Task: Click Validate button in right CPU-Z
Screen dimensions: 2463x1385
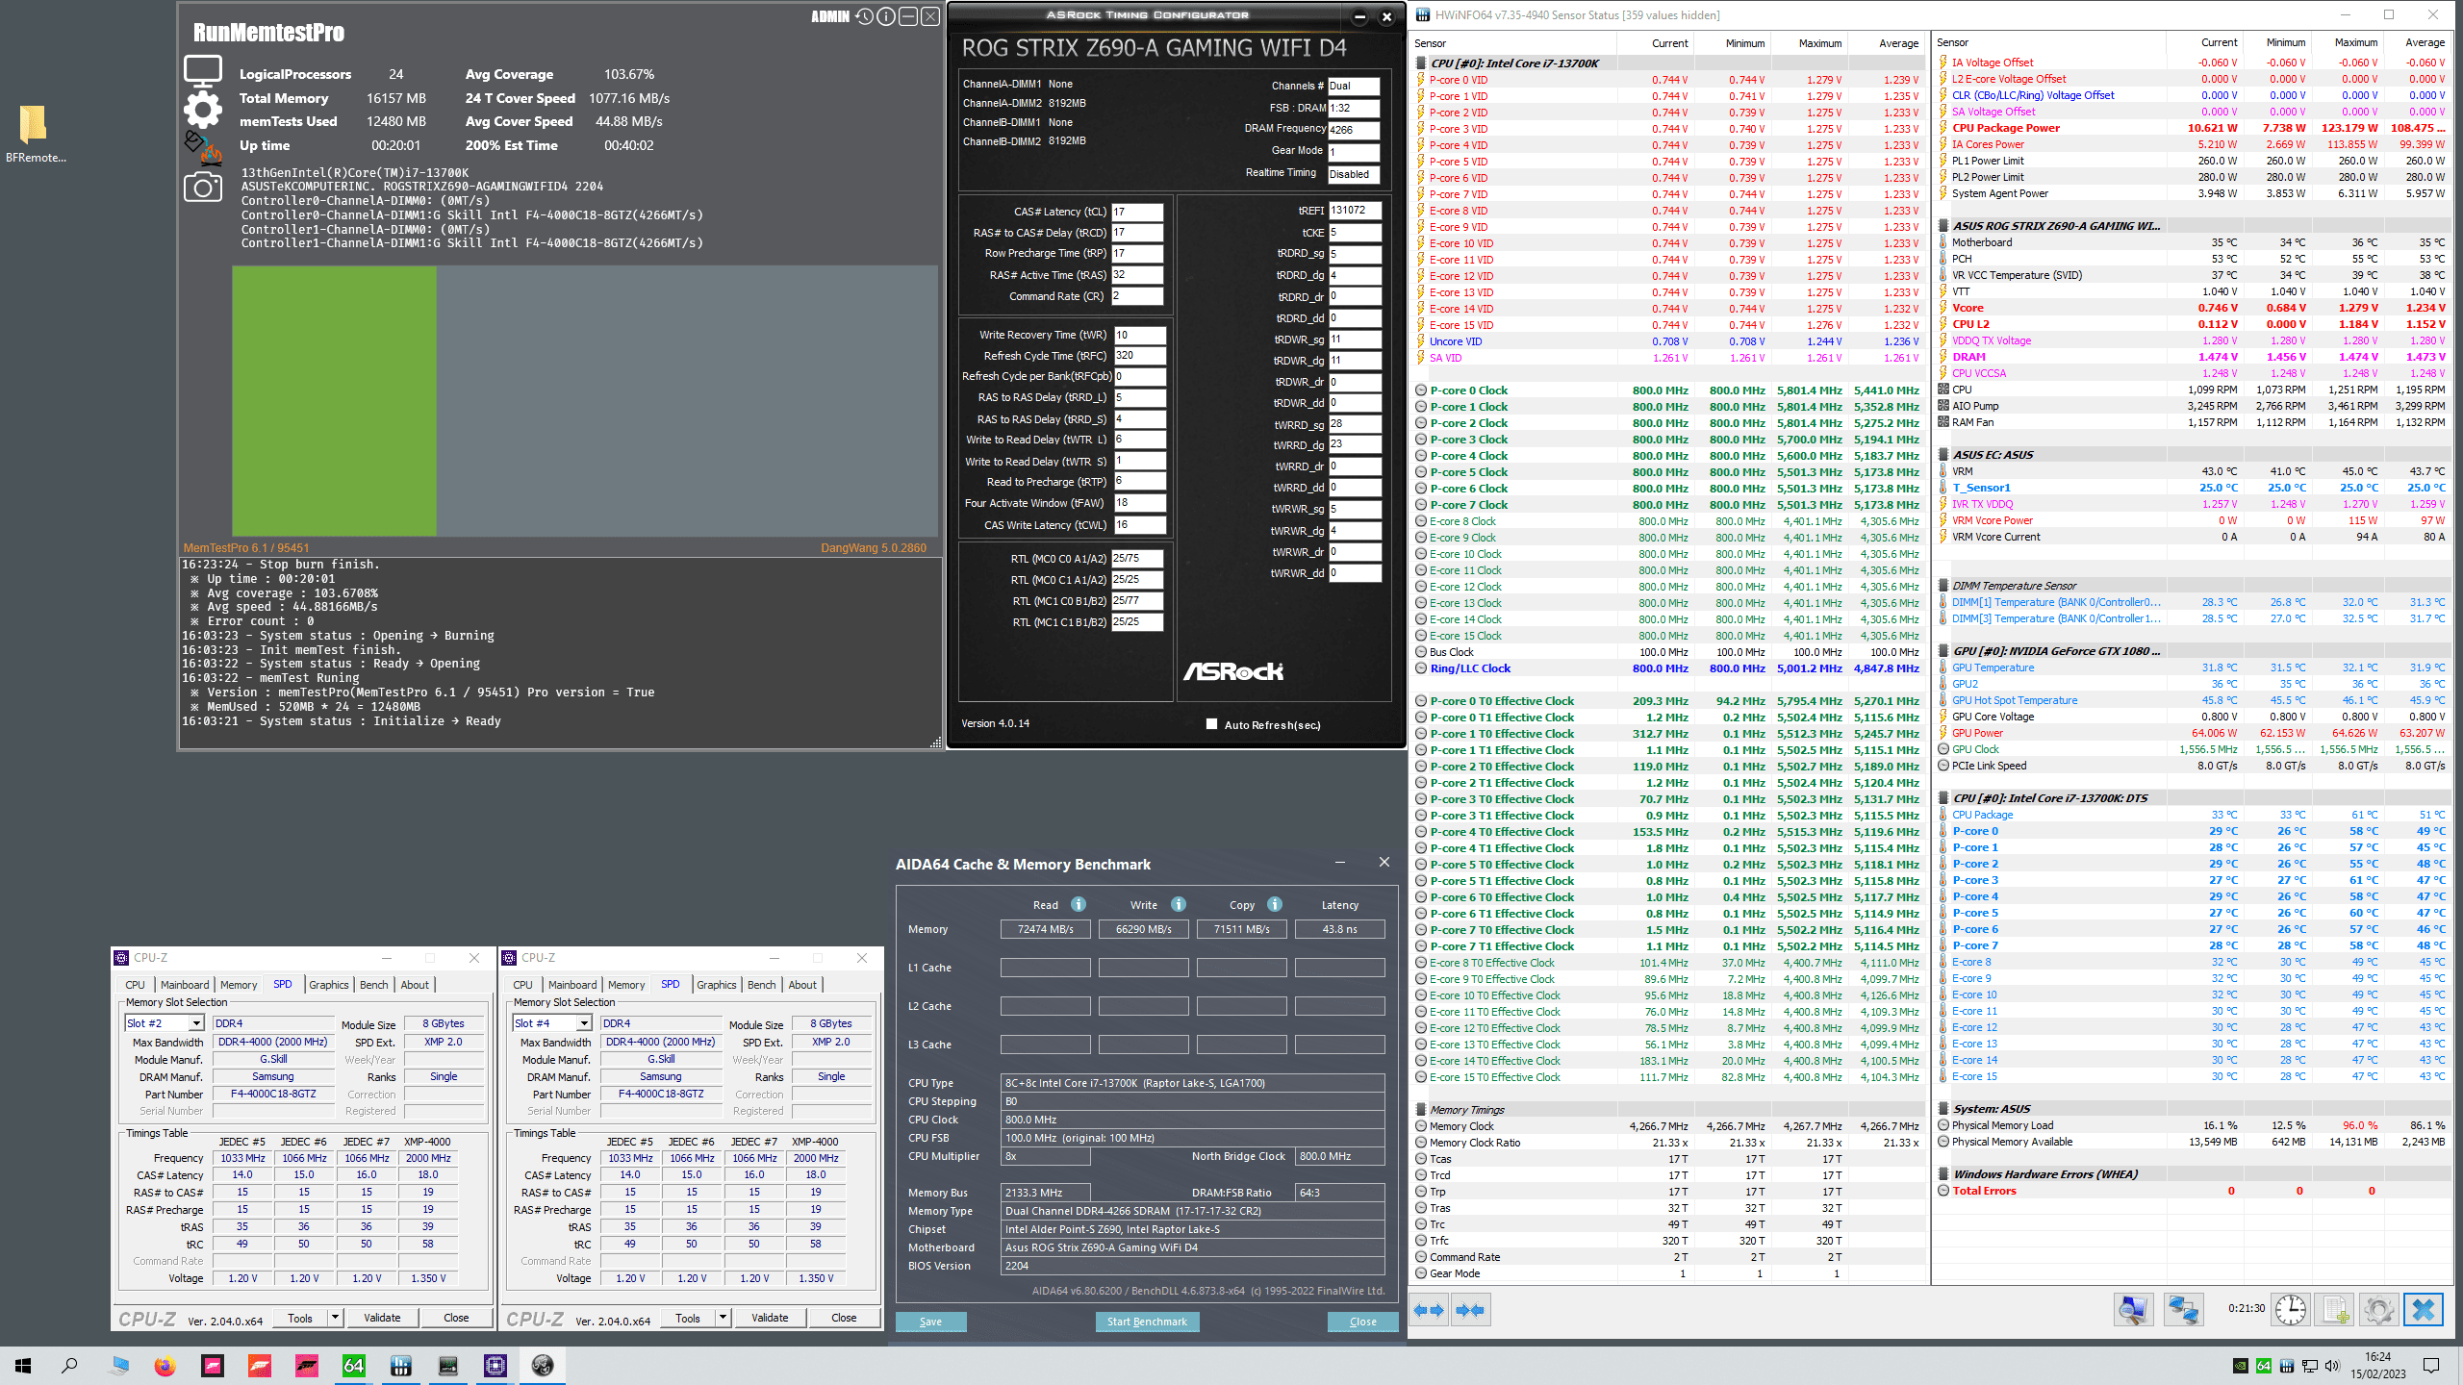Action: pos(770,1318)
